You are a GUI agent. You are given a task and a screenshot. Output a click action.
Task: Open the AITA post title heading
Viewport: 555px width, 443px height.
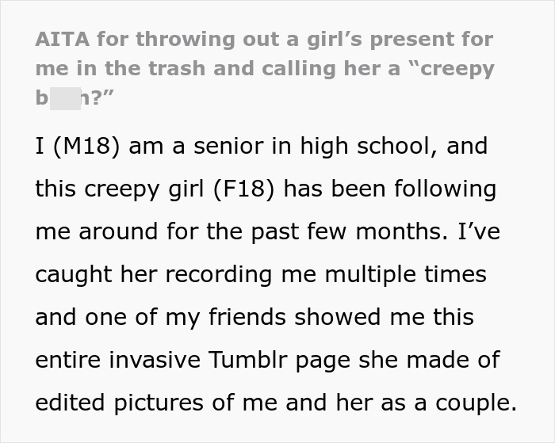click(265, 69)
